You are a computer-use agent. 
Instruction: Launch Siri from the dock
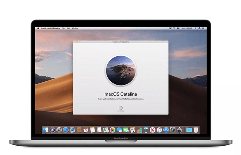(53, 130)
